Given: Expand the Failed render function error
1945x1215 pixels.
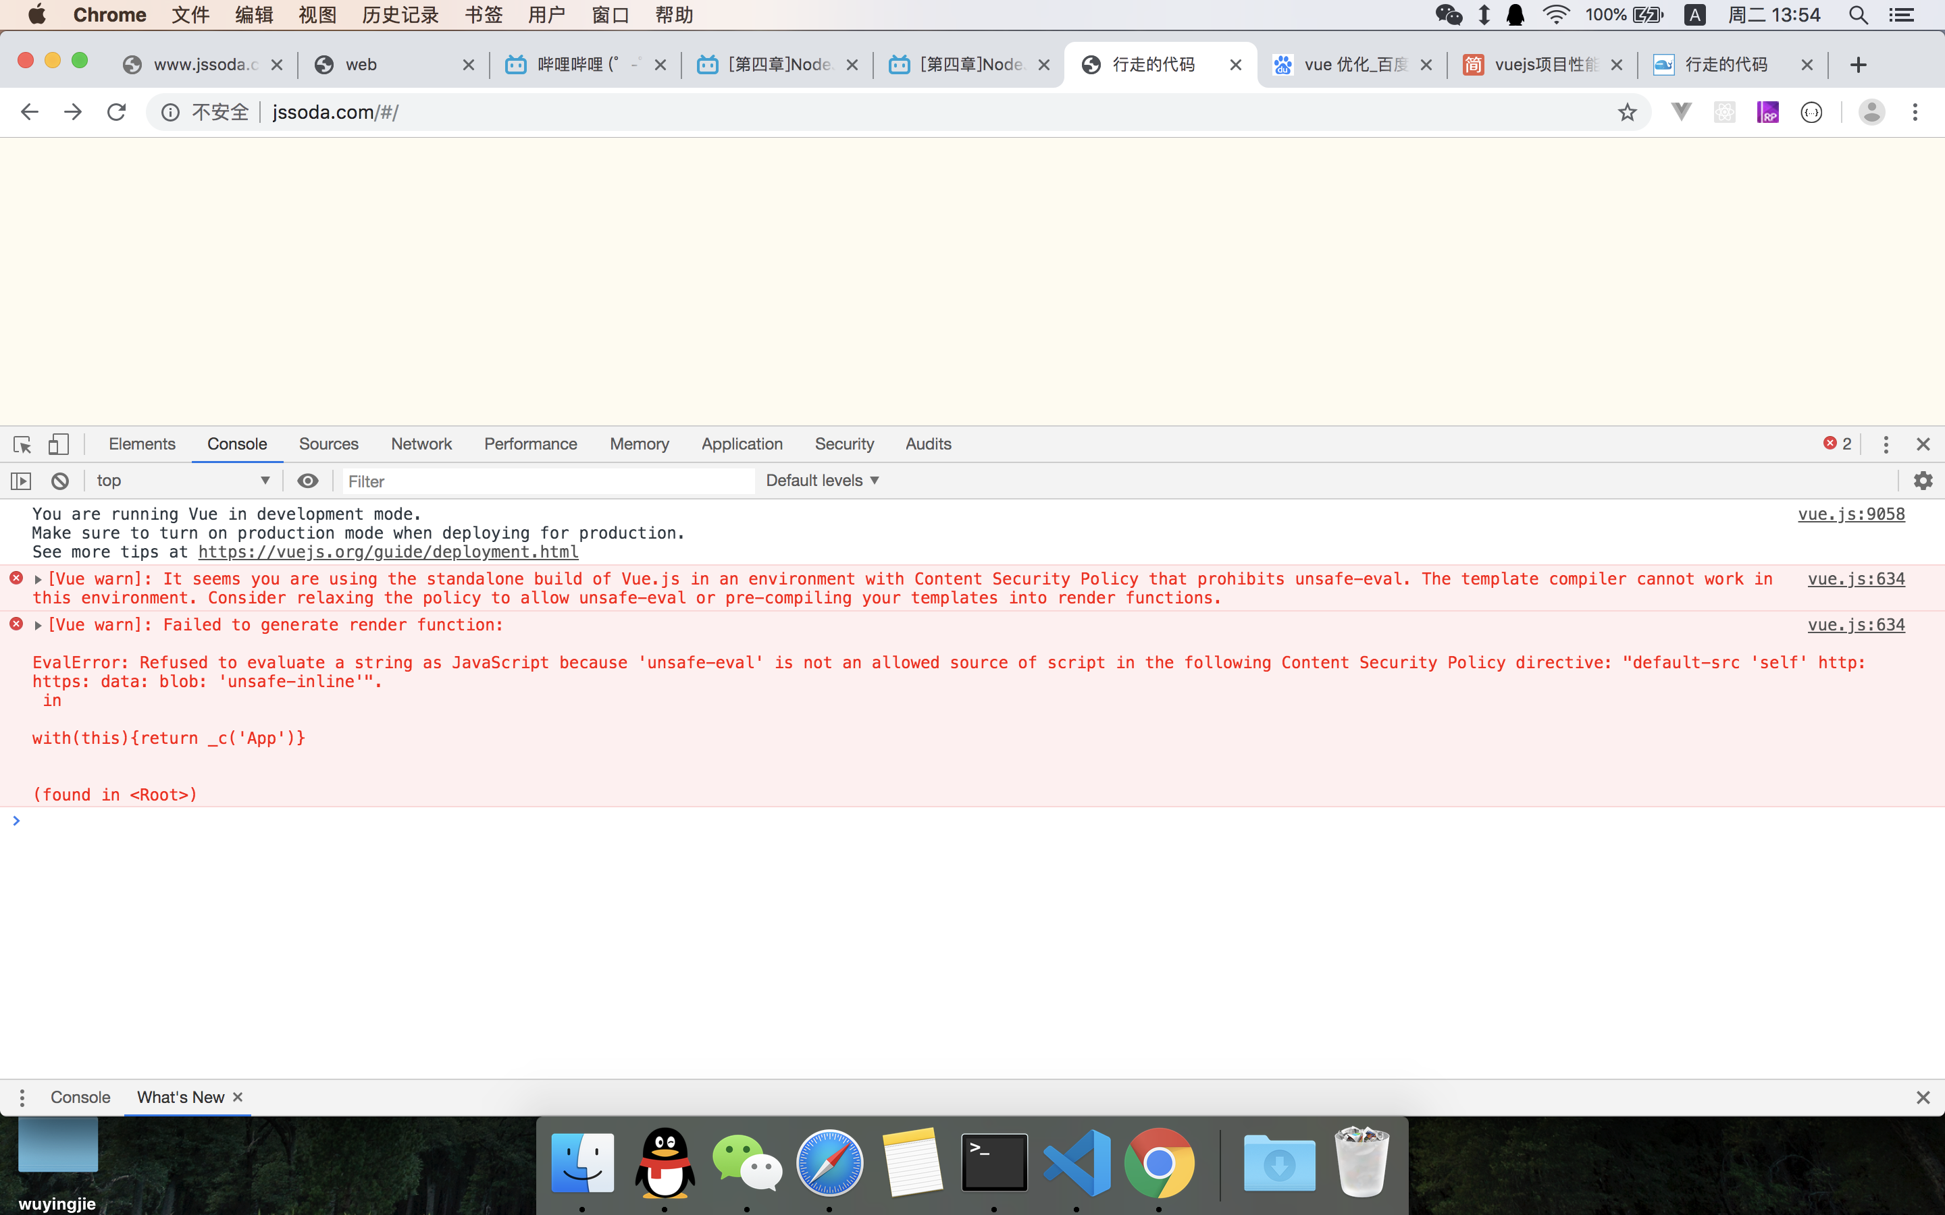Looking at the screenshot, I should (38, 624).
